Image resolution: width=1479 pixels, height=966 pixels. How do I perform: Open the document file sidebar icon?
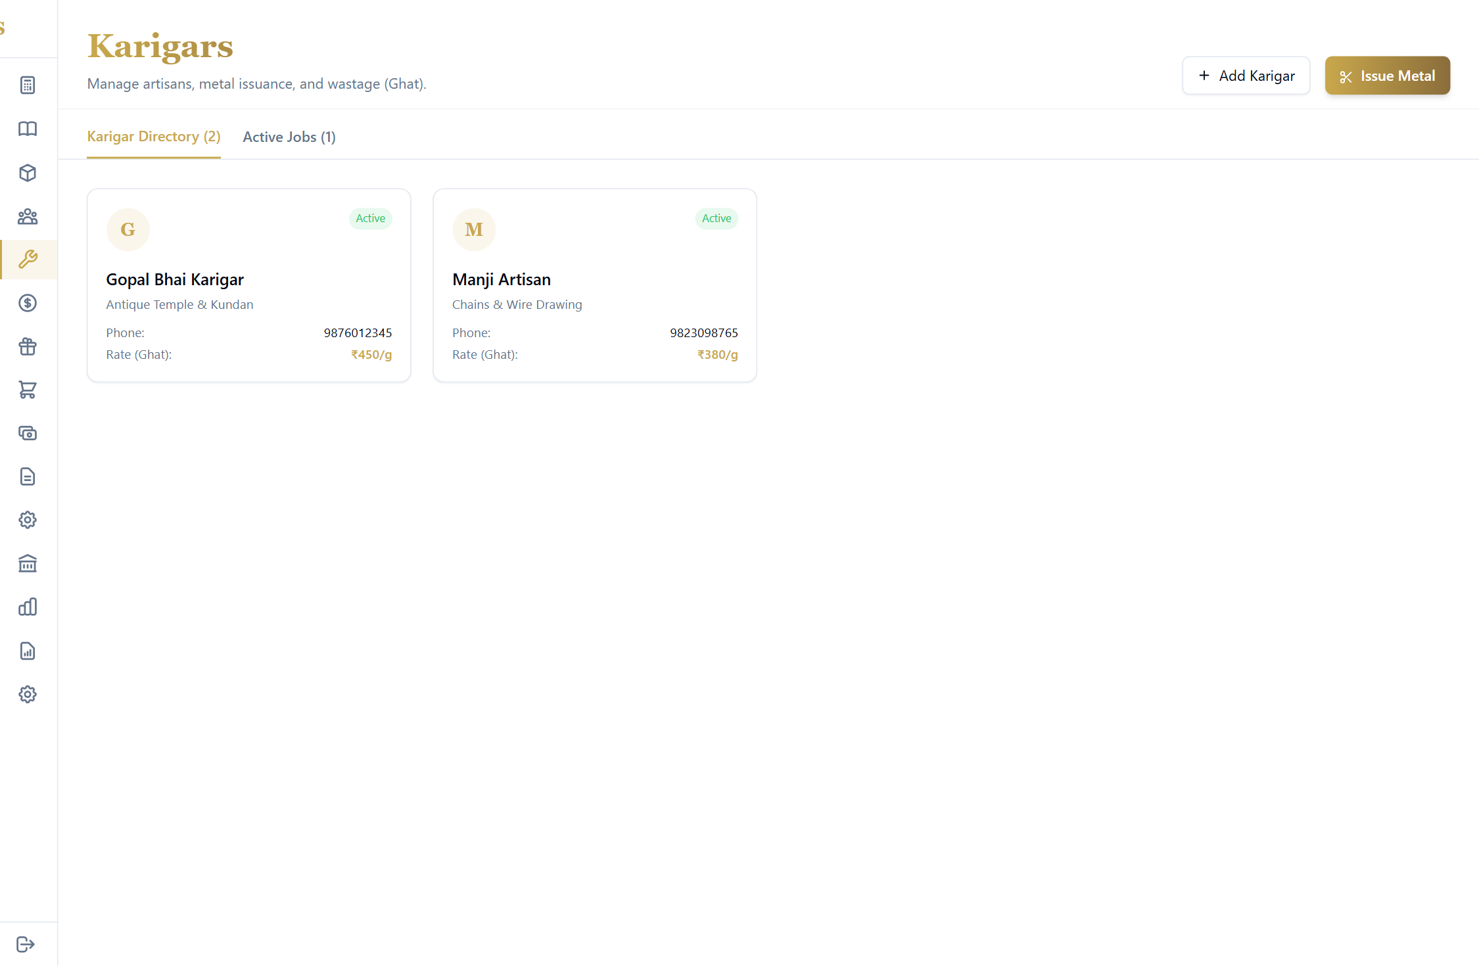pyautogui.click(x=28, y=476)
